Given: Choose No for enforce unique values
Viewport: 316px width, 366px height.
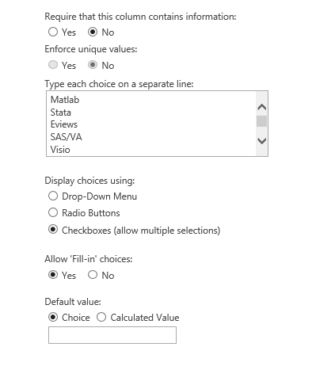Looking at the screenshot, I should click(93, 65).
